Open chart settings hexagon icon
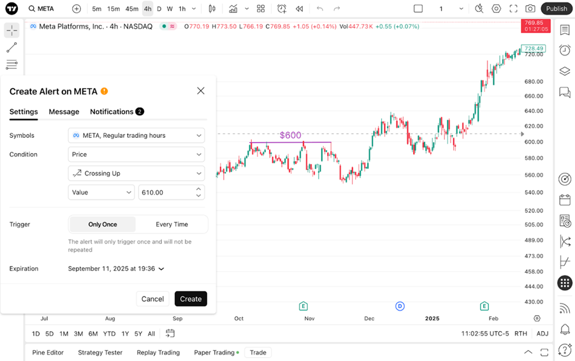The height and width of the screenshot is (361, 575). coord(496,8)
